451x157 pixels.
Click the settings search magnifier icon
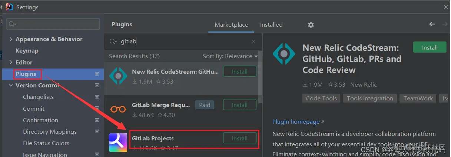[x=12, y=24]
